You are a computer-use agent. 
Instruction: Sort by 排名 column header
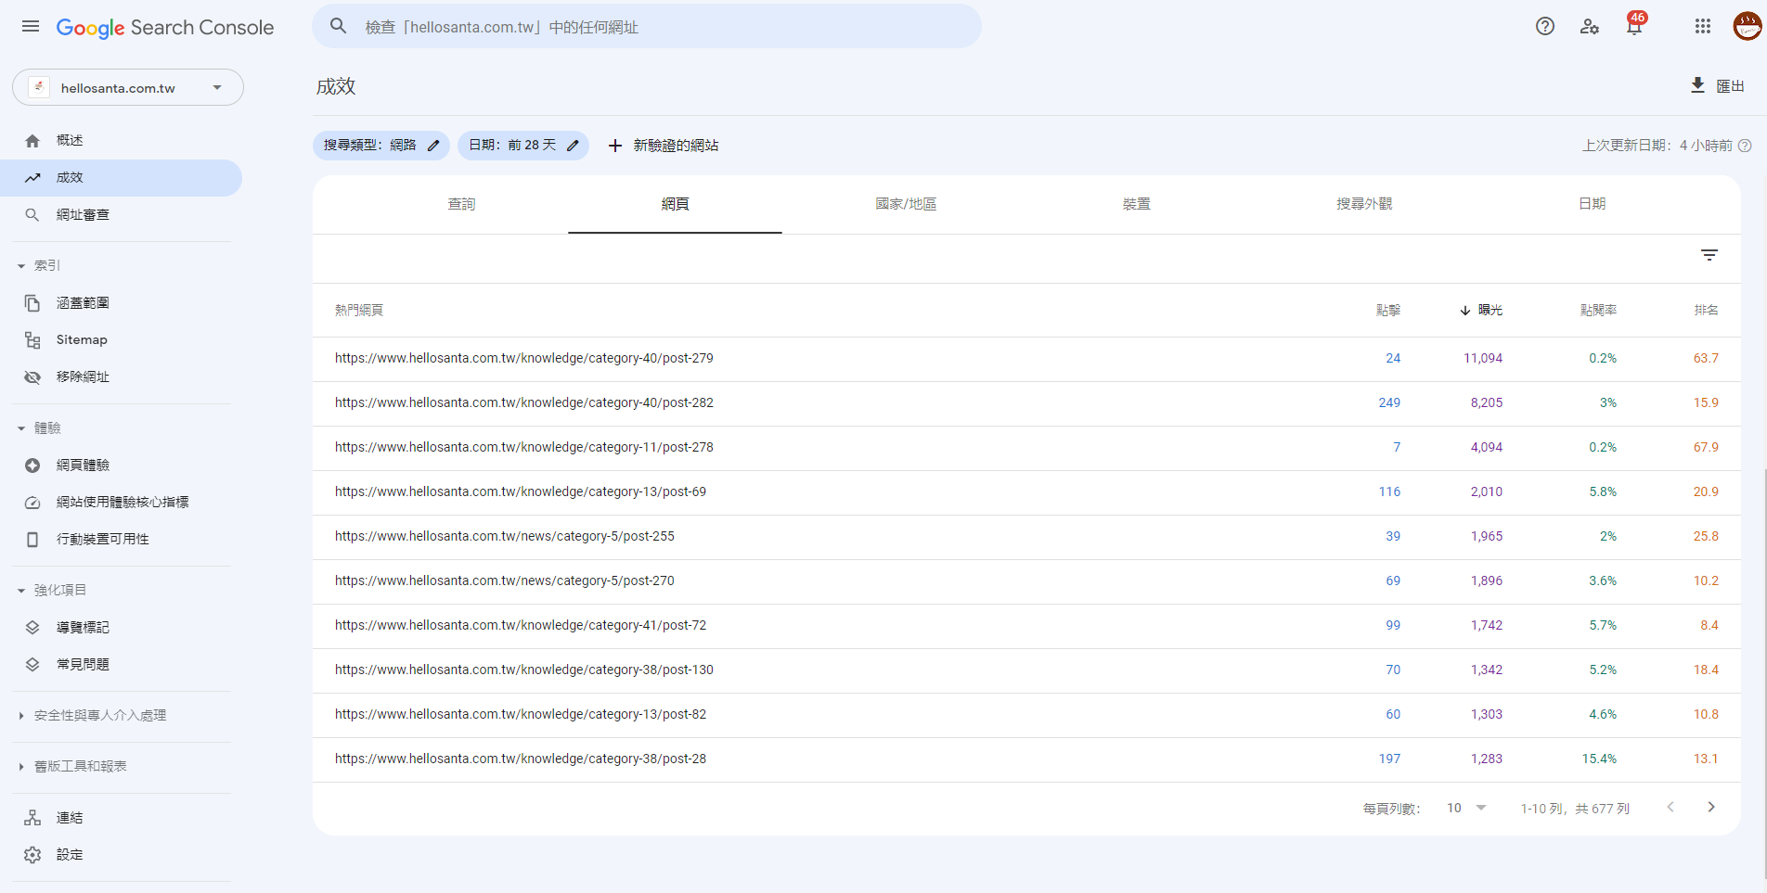[1706, 310]
